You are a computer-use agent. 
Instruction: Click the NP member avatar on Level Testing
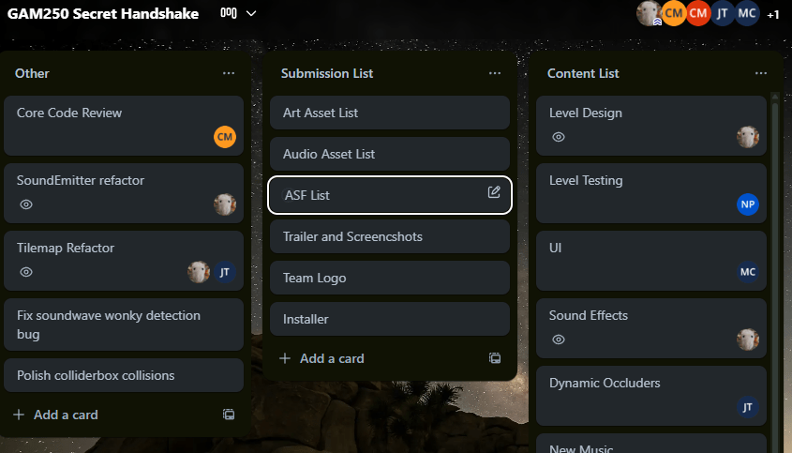[x=747, y=204]
